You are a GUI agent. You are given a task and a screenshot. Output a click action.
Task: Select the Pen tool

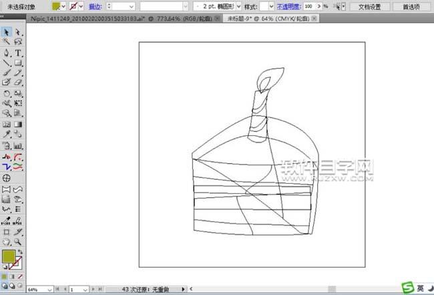pyautogui.click(x=6, y=53)
